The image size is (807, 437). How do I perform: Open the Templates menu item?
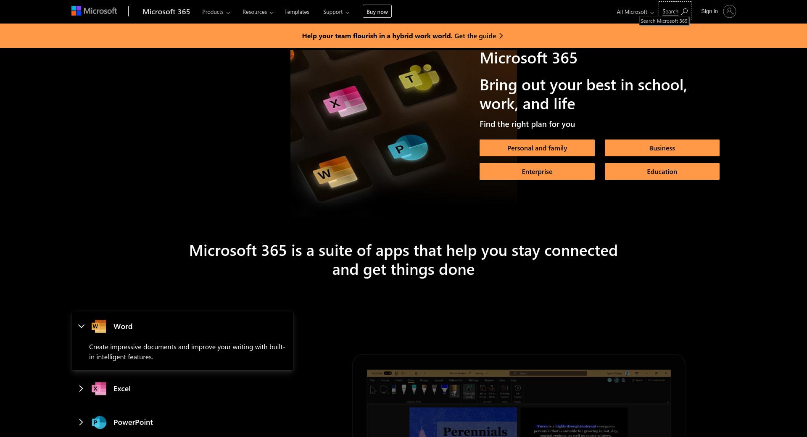coord(297,12)
